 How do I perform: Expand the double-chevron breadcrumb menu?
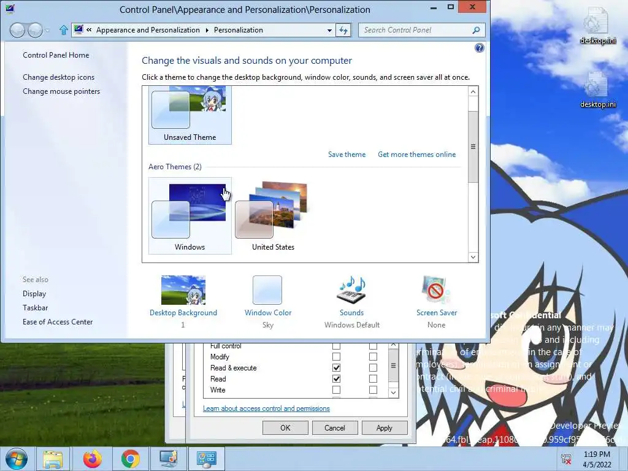point(89,29)
